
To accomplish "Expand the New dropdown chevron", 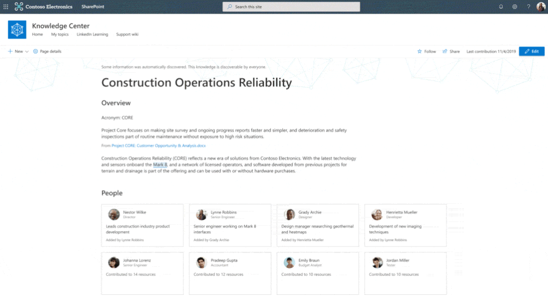I will 27,52.
